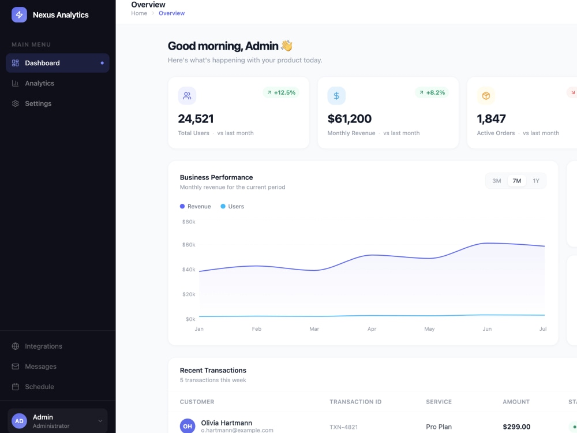Screen dimensions: 577x433
Task: Click the waving hand emoji
Action: [x=287, y=46]
